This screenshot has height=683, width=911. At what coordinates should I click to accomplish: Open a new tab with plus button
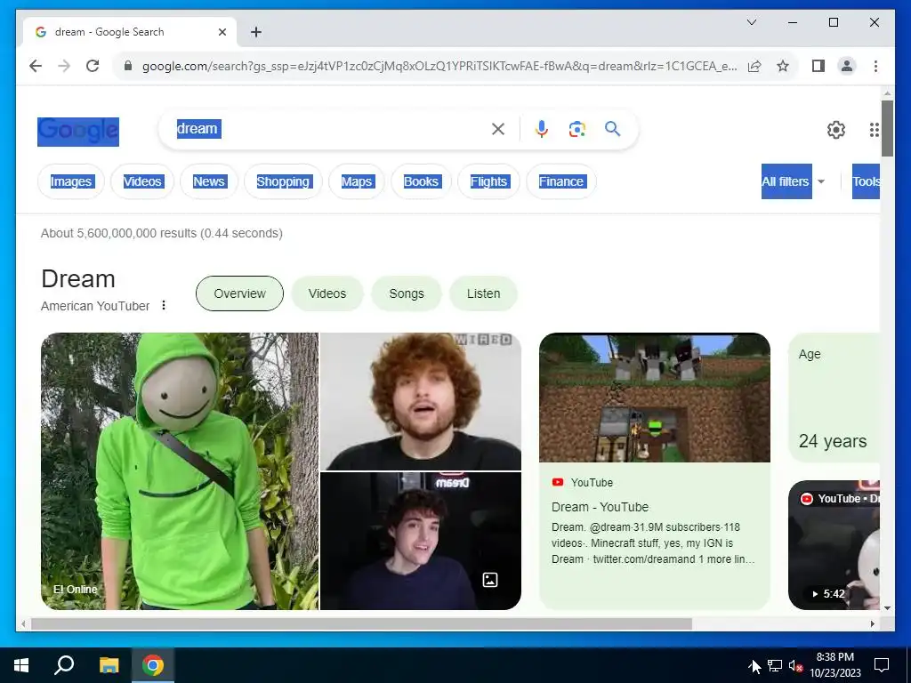256,32
